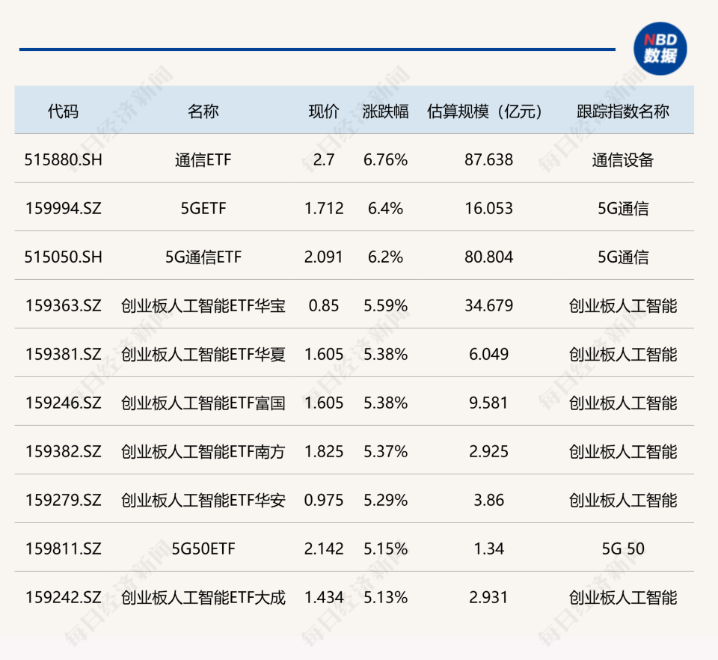Viewport: 718px width, 660px height.
Task: Select code 515880.SH in first data row
Action: (x=63, y=159)
